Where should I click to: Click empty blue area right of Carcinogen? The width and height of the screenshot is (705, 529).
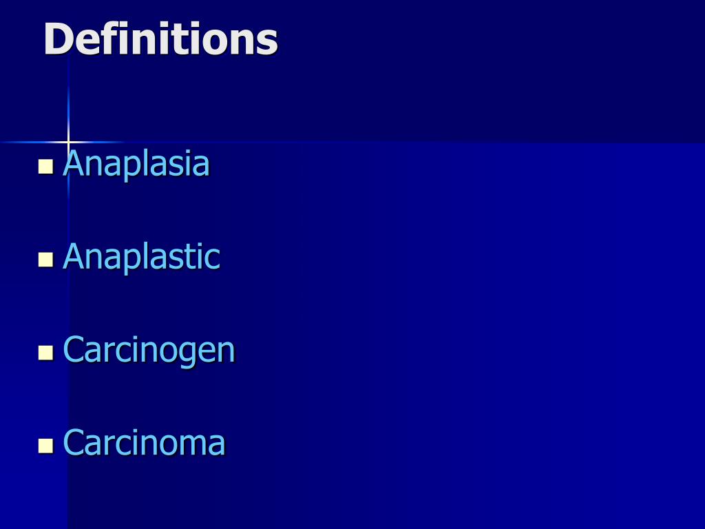click(467, 351)
